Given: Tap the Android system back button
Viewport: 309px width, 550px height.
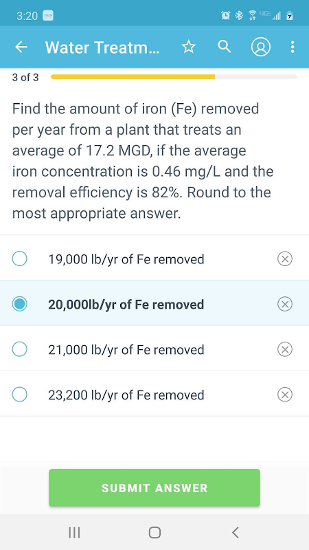Looking at the screenshot, I should click(x=236, y=532).
